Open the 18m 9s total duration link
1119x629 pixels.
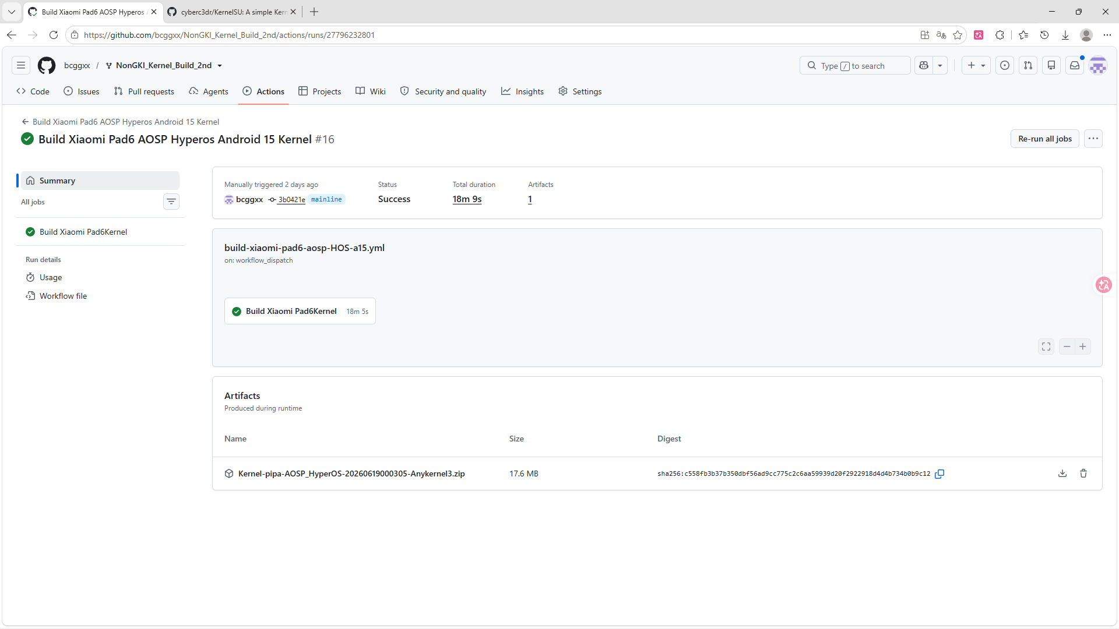467,199
